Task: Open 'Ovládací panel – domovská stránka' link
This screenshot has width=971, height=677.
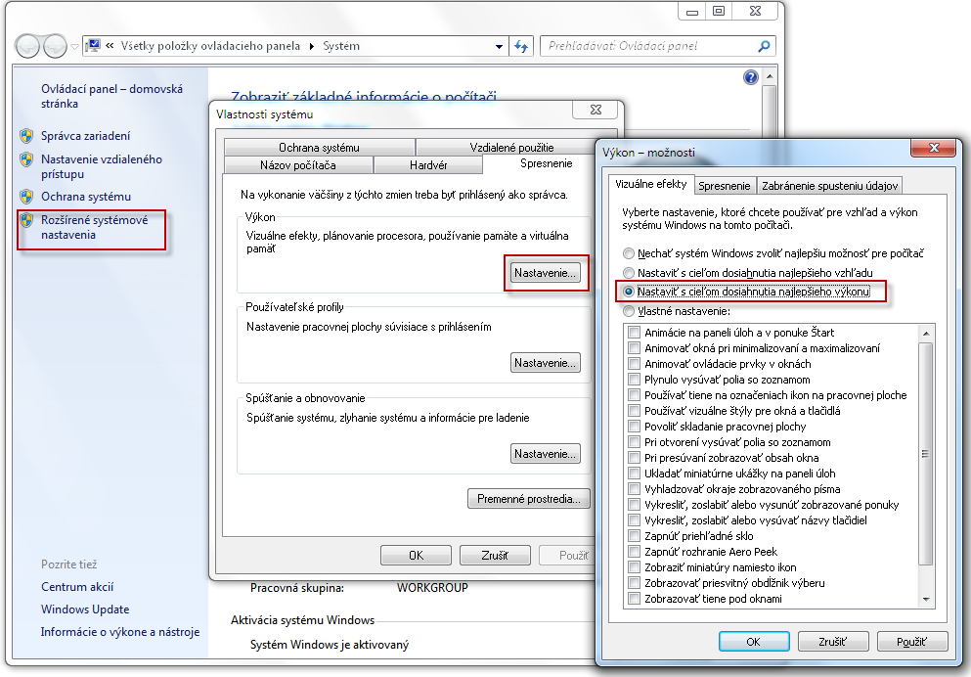Action: (x=111, y=96)
